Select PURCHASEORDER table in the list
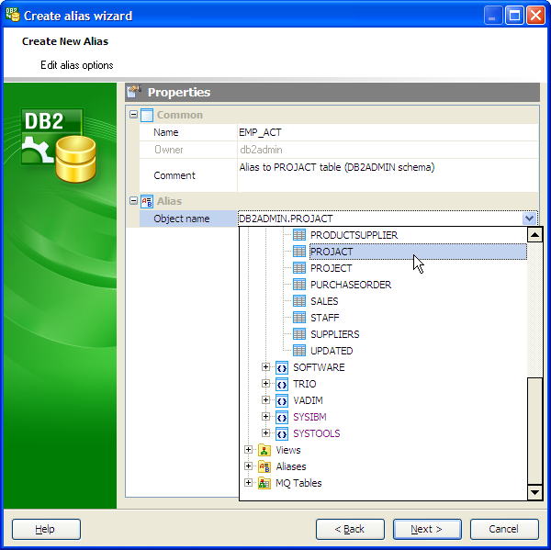 click(x=350, y=285)
